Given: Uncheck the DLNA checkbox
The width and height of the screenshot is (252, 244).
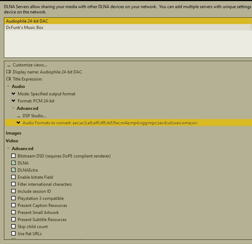Looking at the screenshot, I should pyautogui.click(x=13, y=163).
